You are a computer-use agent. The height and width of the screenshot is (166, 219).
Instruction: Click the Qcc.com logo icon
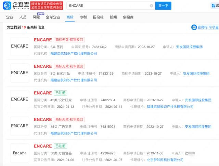tap(7, 5)
